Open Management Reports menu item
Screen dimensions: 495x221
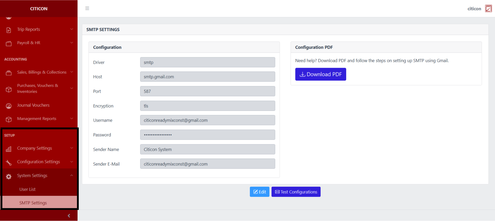point(39,119)
